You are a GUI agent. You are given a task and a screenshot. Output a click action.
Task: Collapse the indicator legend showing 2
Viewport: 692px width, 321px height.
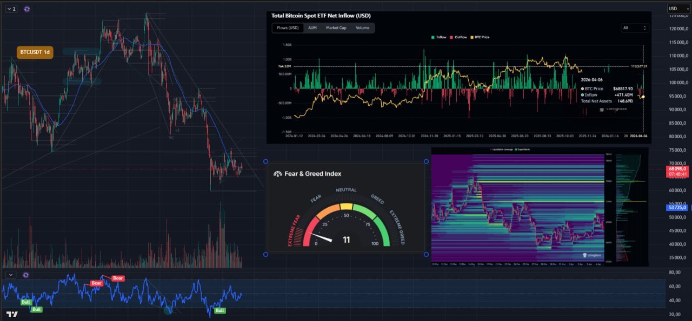pos(11,9)
